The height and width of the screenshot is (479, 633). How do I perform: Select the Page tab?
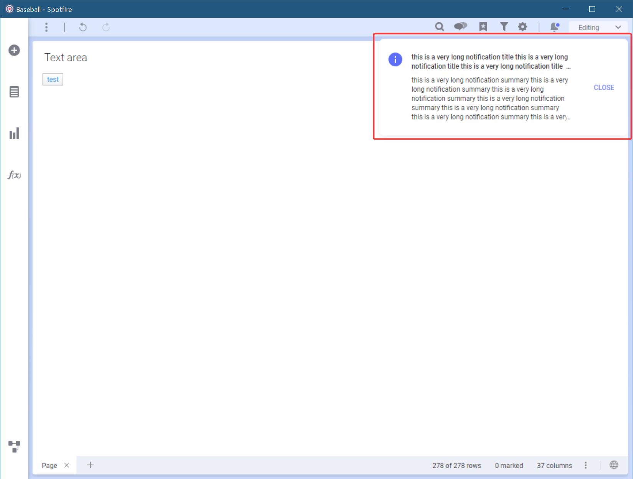click(x=50, y=466)
